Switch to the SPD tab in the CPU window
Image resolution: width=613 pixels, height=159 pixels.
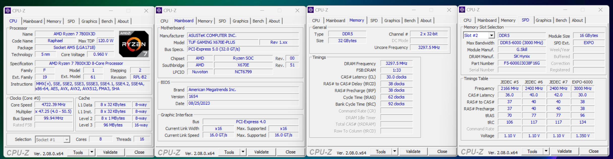pyautogui.click(x=71, y=21)
